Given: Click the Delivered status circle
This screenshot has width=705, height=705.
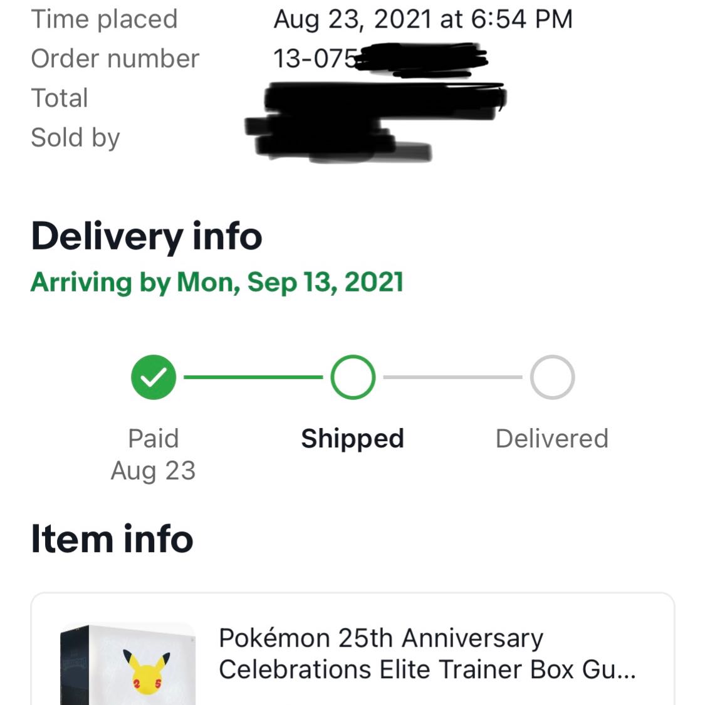Looking at the screenshot, I should point(551,377).
